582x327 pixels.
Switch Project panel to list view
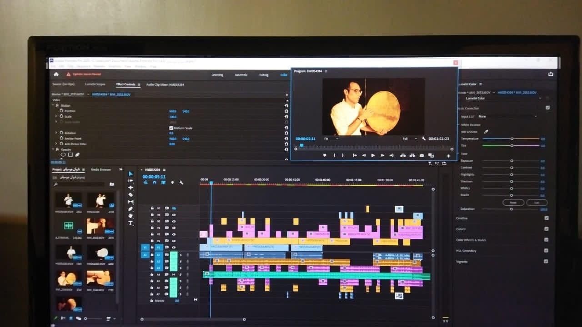(x=63, y=318)
